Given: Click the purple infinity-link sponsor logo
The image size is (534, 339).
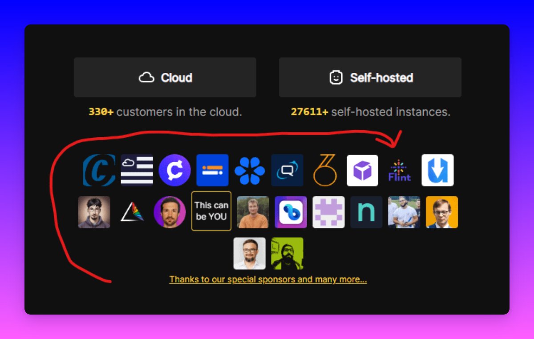Looking at the screenshot, I should click(291, 212).
